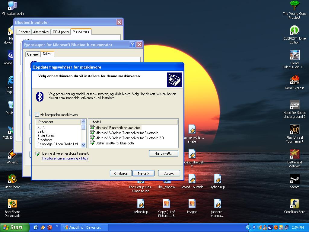Launch Steam desktop shortcut
Screen dimensions: 309x232
coord(295,181)
